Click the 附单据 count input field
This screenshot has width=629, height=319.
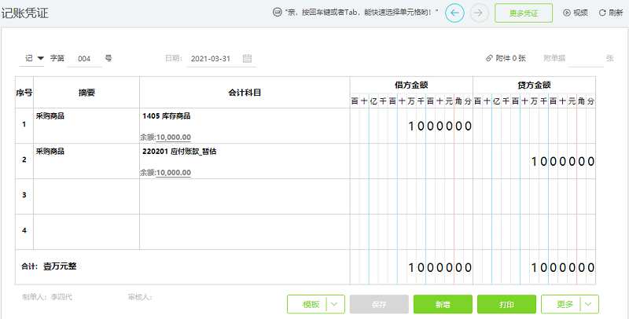tap(585, 59)
